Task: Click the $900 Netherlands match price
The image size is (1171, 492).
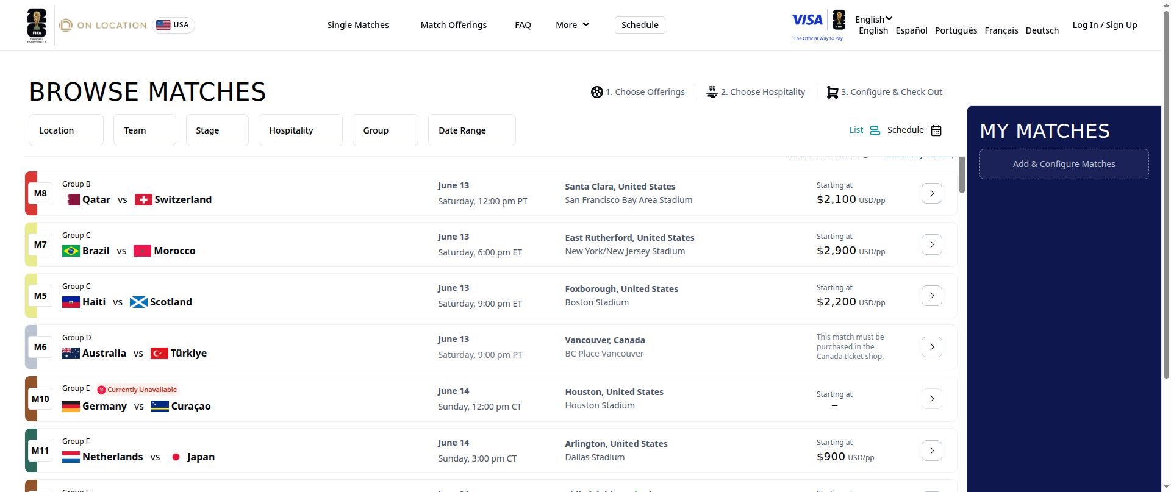Action: coord(831,457)
